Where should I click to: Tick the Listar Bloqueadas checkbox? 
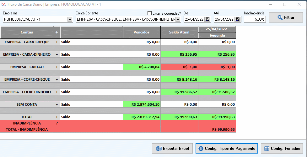[x=150, y=13]
